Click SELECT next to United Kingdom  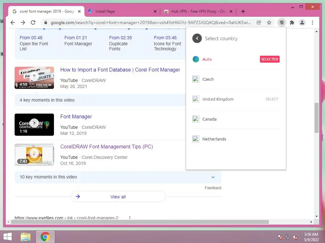(272, 99)
